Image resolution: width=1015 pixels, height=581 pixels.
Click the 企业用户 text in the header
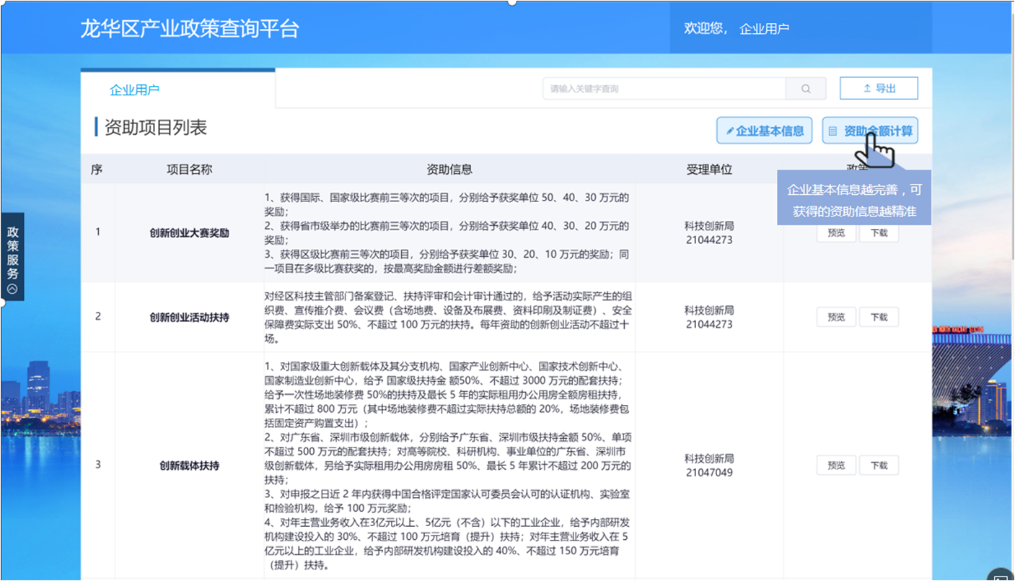pyautogui.click(x=764, y=29)
